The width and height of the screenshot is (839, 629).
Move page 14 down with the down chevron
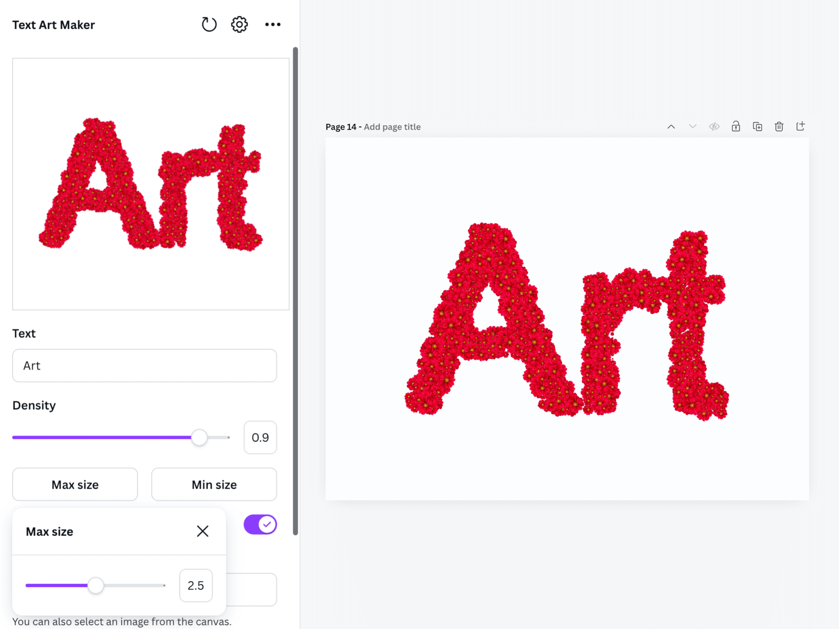point(693,126)
